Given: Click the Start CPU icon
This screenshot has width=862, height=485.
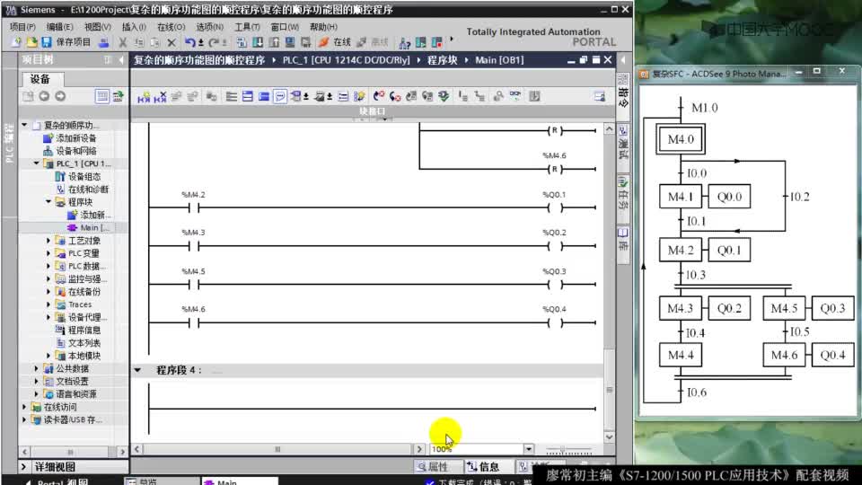Looking at the screenshot, I should pyautogui.click(x=421, y=42).
